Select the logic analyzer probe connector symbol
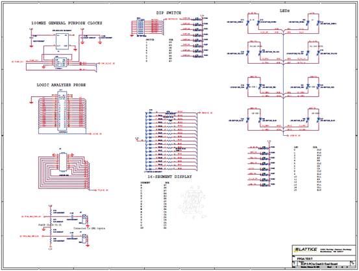The image size is (359, 271). tap(62, 110)
